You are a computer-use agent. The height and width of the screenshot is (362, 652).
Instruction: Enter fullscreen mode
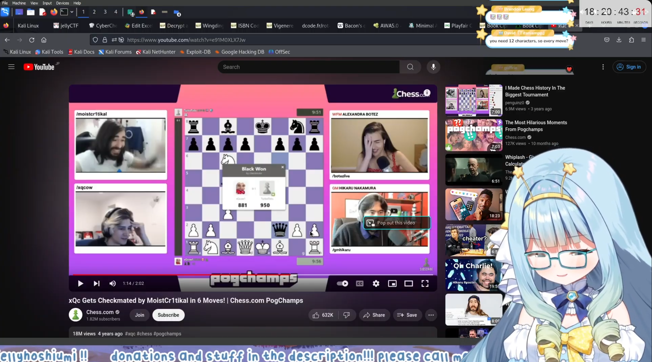425,283
